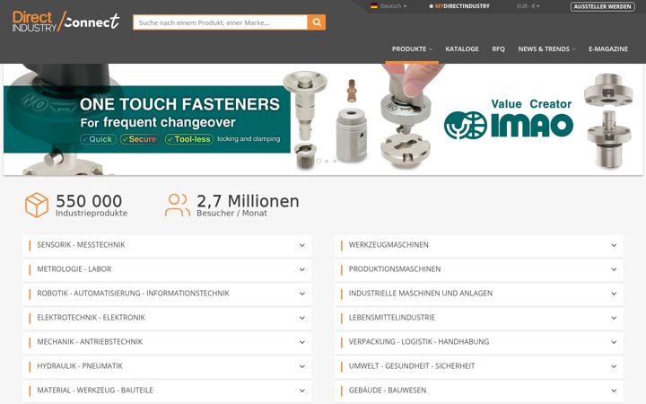The width and height of the screenshot is (646, 404).
Task: Click the Aussteller werden button
Action: pyautogui.click(x=602, y=6)
